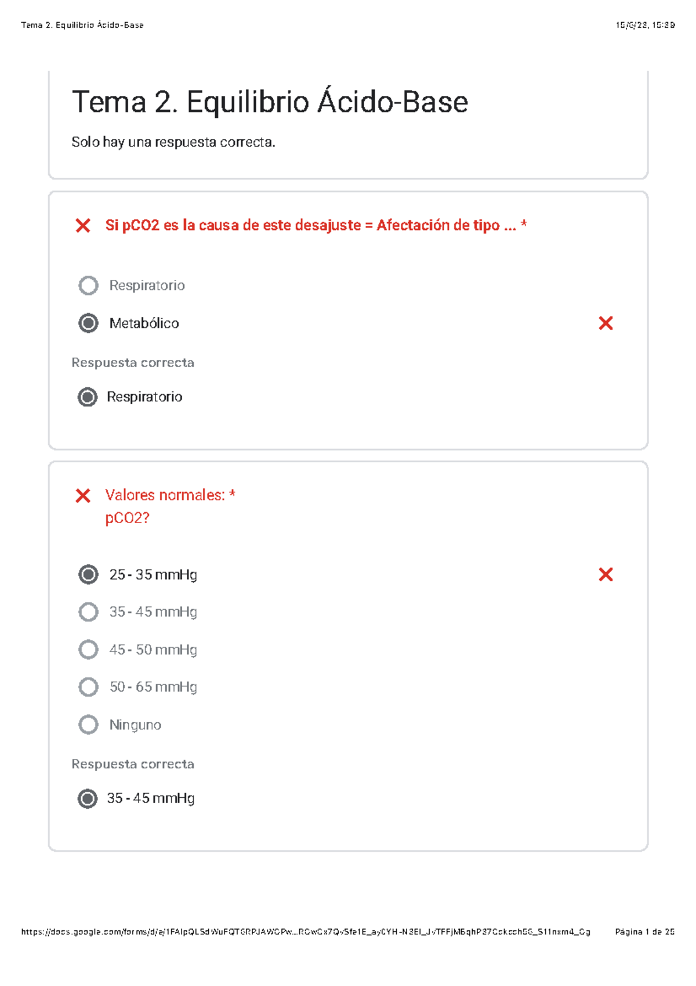This screenshot has width=696, height=986.
Task: Click the first Respuesta correcta label
Action: [x=133, y=363]
